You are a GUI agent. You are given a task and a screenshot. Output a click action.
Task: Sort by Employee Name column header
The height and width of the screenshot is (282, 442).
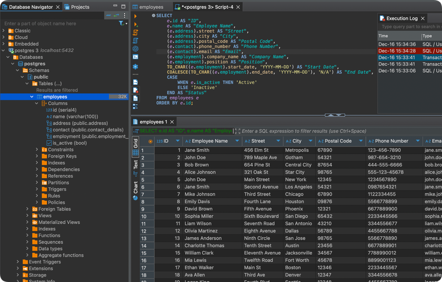(x=209, y=141)
